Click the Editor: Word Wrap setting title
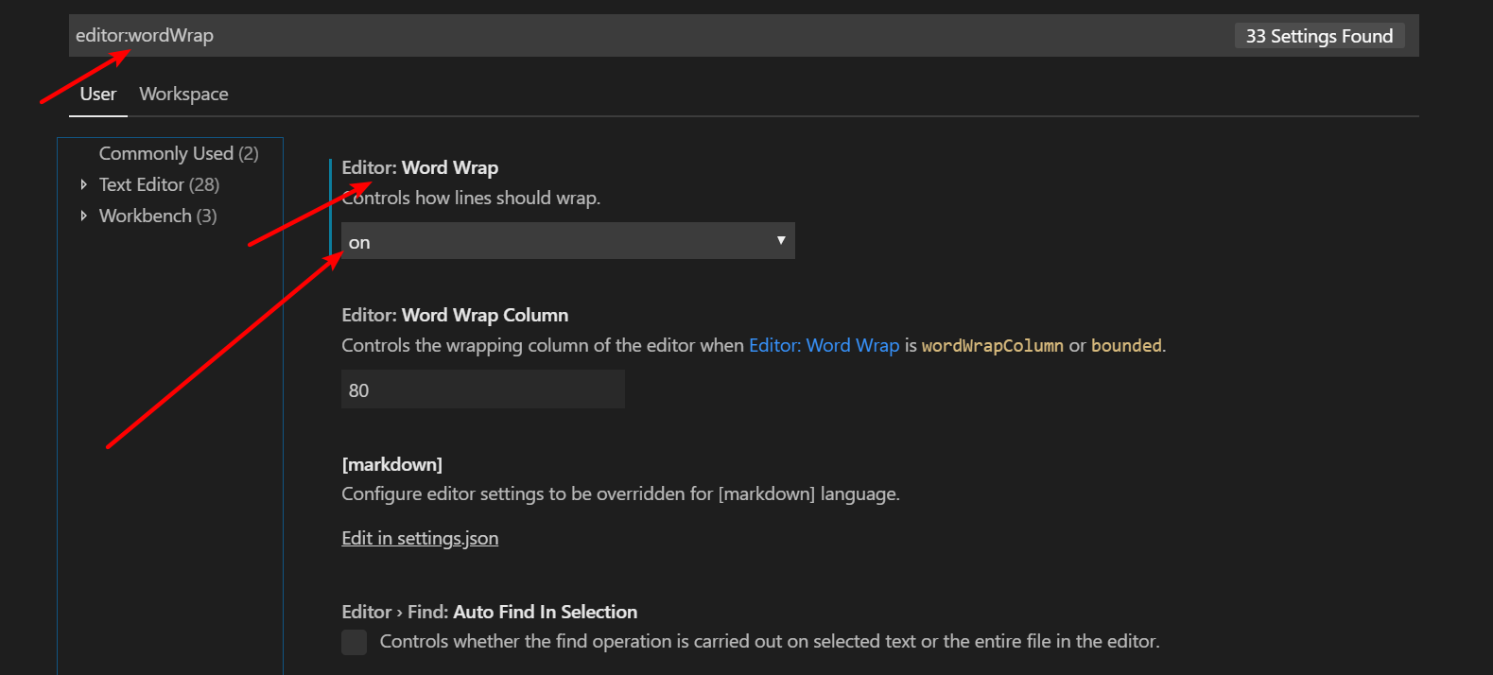 (420, 167)
